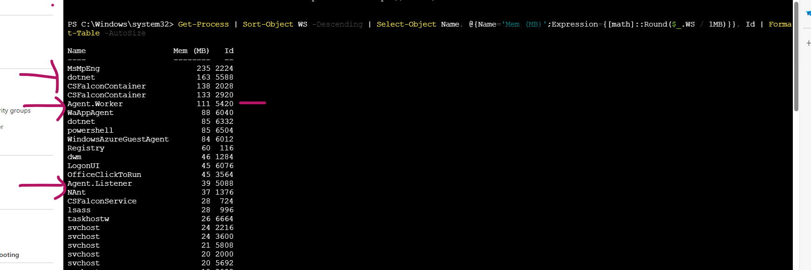Screen dimensions: 811x270
Task: Click the '-Descending' parameter text
Action: pos(337,24)
